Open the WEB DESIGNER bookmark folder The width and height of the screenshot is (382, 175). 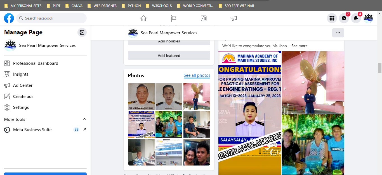click(102, 6)
